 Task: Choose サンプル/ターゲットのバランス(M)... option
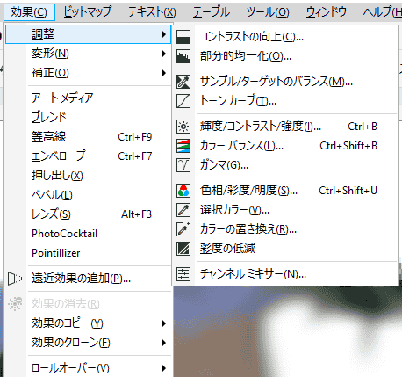click(x=285, y=82)
